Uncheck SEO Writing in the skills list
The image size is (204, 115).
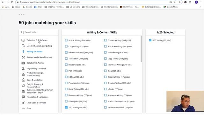click(x=66, y=107)
